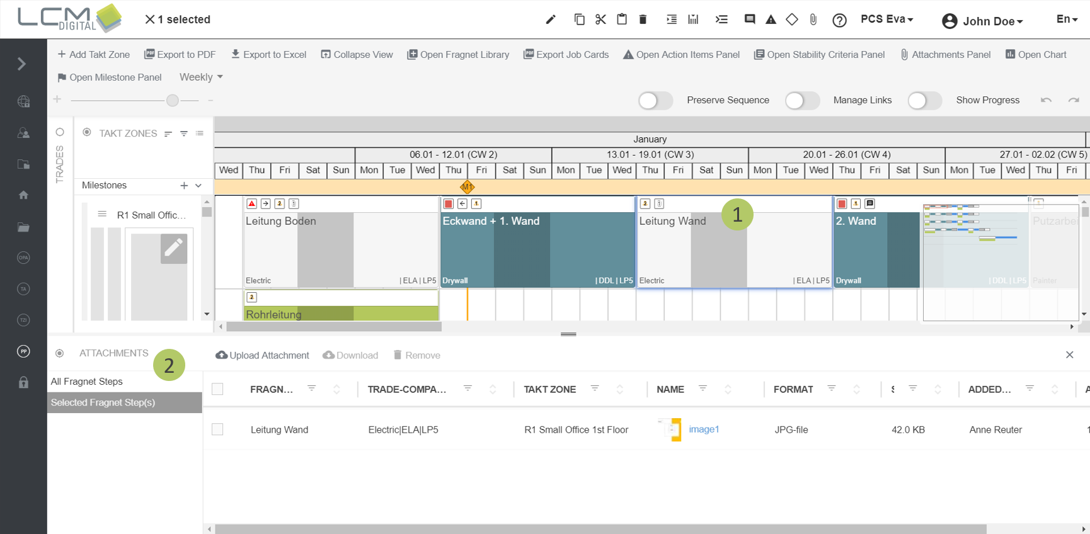Click the trash delete icon in top toolbar

point(643,20)
